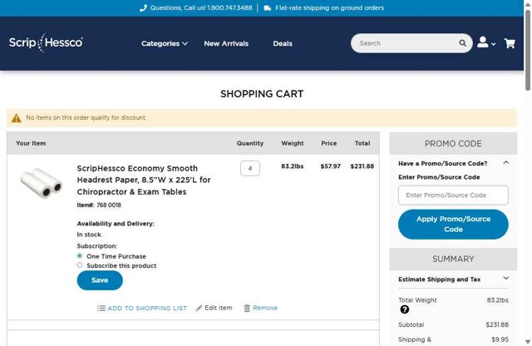Click the warning triangle icon
The height and width of the screenshot is (346, 532).
pos(17,118)
